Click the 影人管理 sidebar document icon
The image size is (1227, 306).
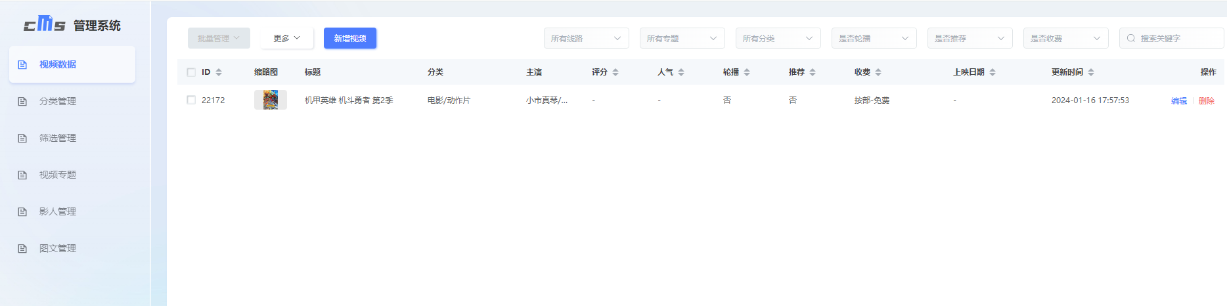[x=22, y=211]
